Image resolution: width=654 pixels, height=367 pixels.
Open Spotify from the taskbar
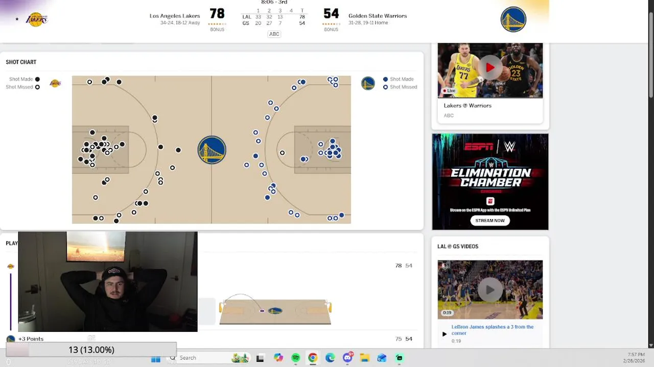click(295, 358)
